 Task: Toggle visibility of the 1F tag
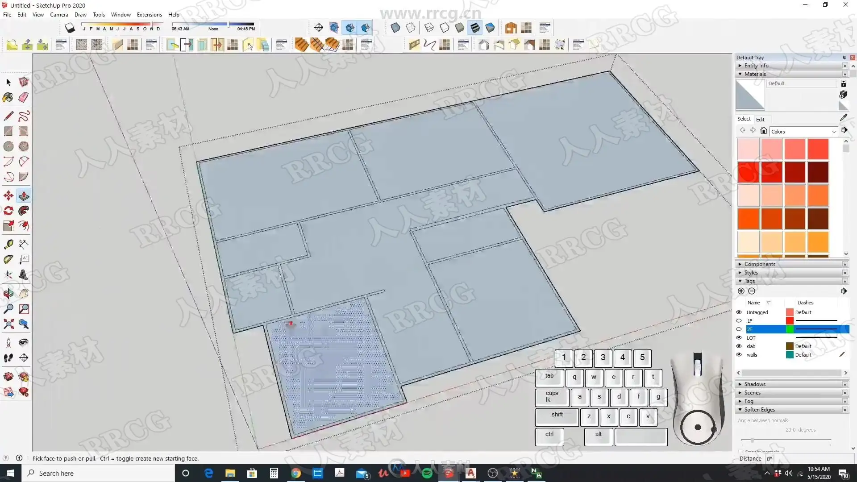pyautogui.click(x=739, y=321)
